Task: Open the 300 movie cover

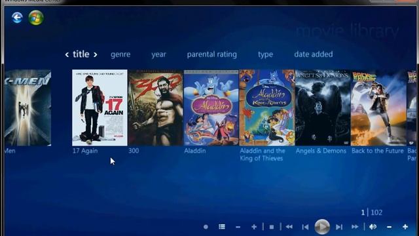Action: pyautogui.click(x=156, y=108)
